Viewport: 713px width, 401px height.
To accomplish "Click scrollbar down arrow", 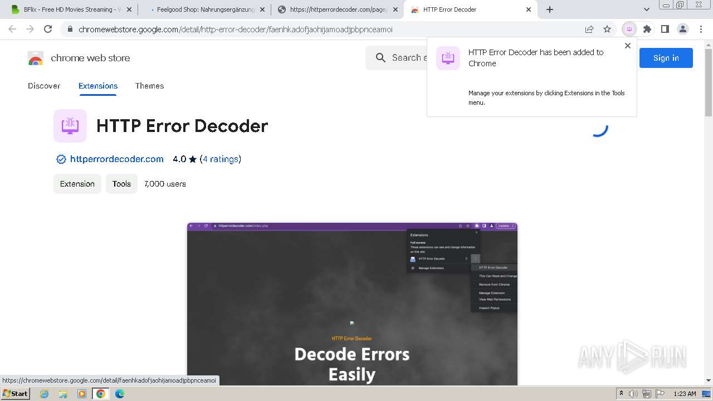I will point(709,380).
